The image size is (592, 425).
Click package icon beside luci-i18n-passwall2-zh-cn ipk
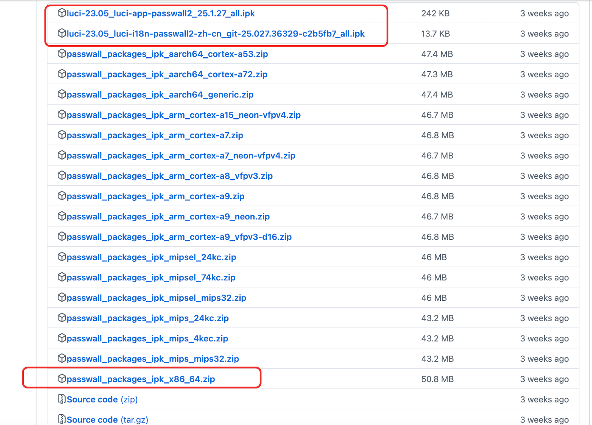tap(62, 33)
